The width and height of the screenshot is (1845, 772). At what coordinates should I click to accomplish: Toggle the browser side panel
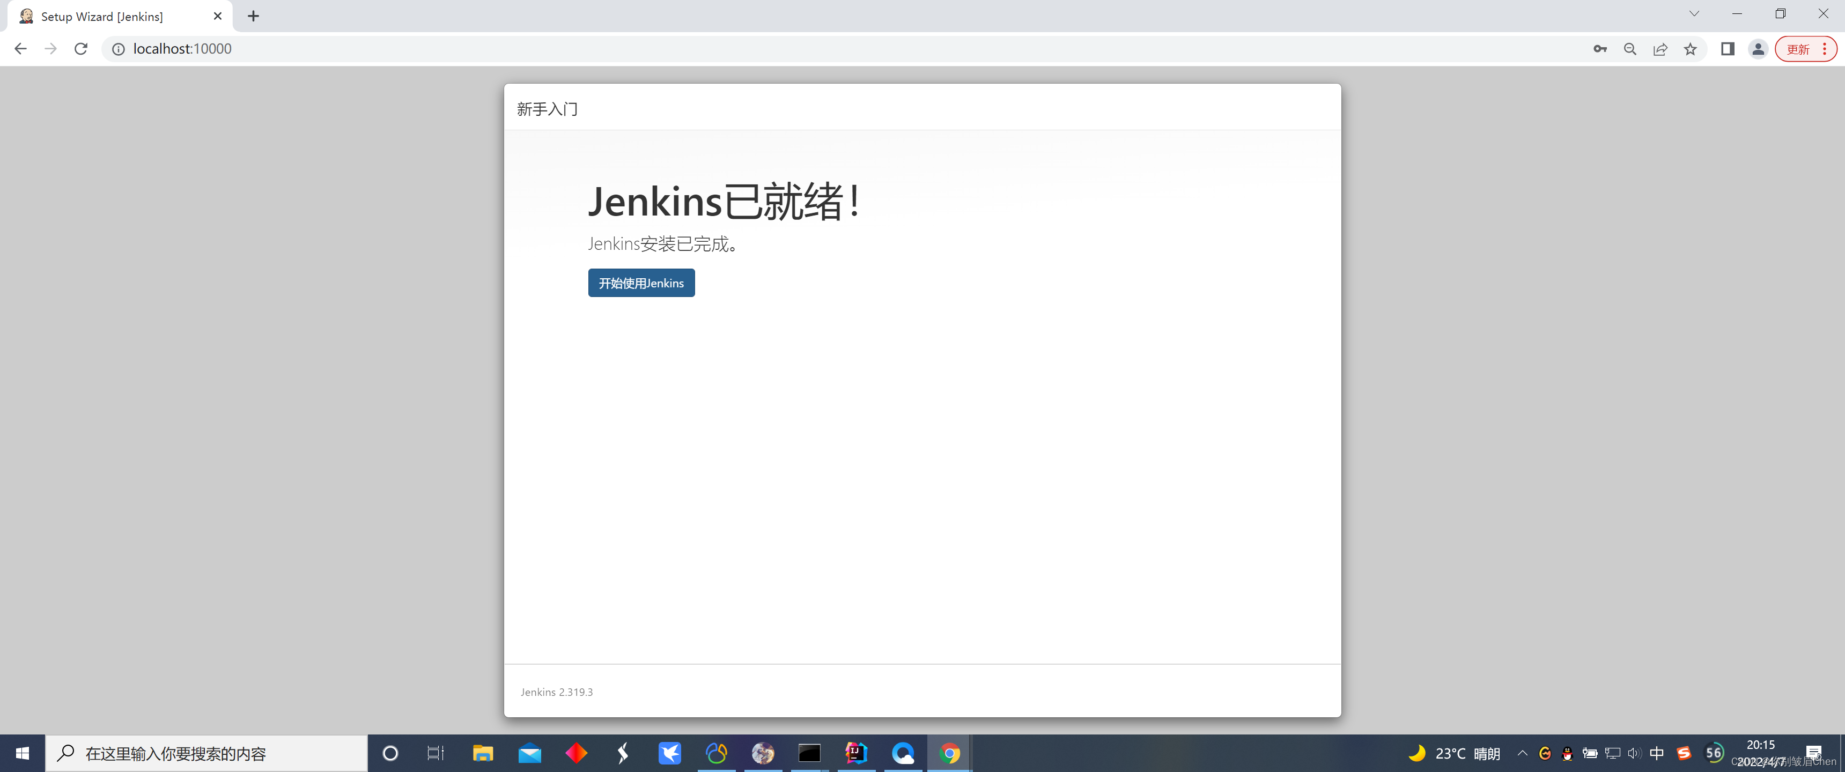(1727, 49)
